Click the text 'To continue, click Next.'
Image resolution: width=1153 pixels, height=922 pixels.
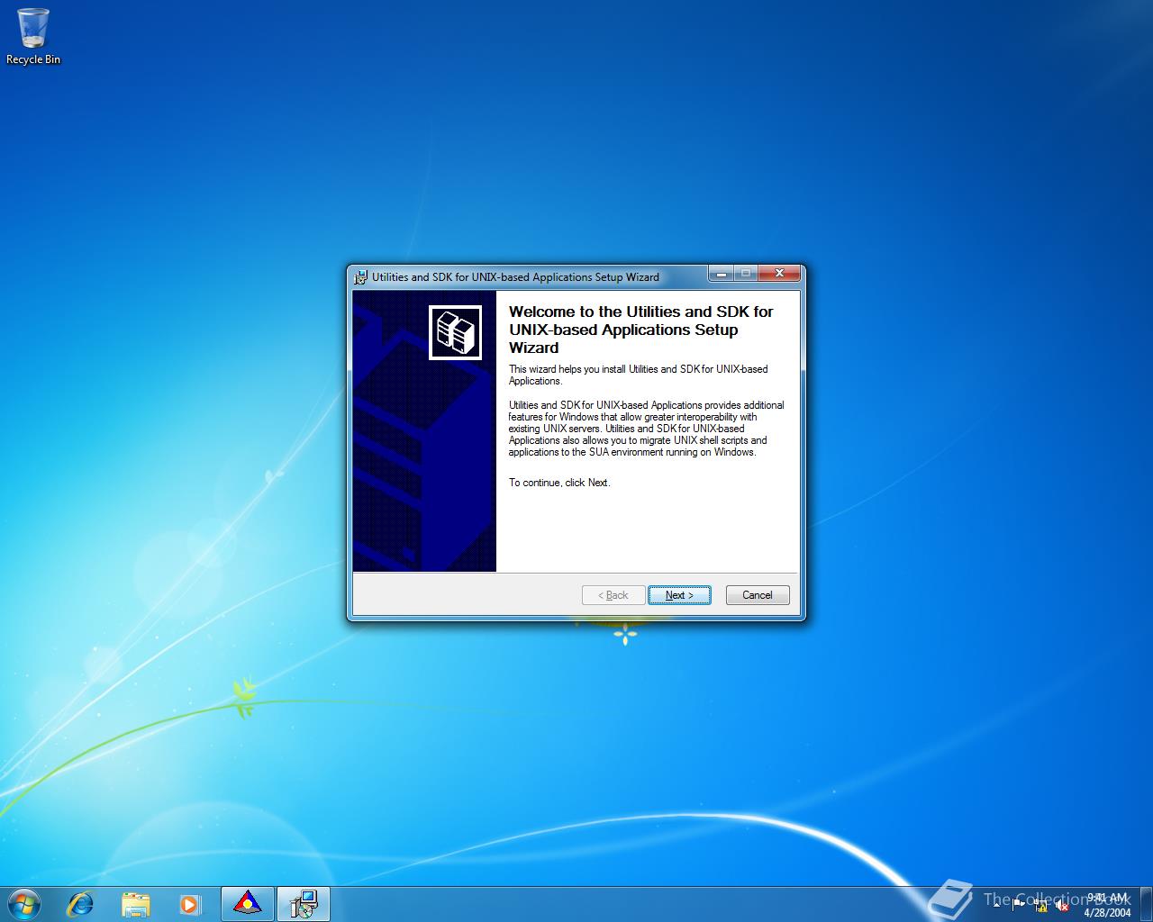(x=559, y=483)
